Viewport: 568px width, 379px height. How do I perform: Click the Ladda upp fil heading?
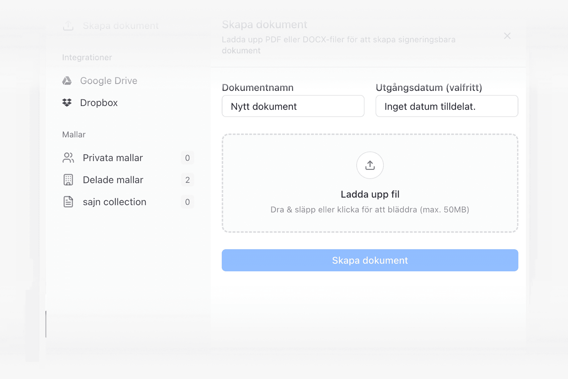370,194
